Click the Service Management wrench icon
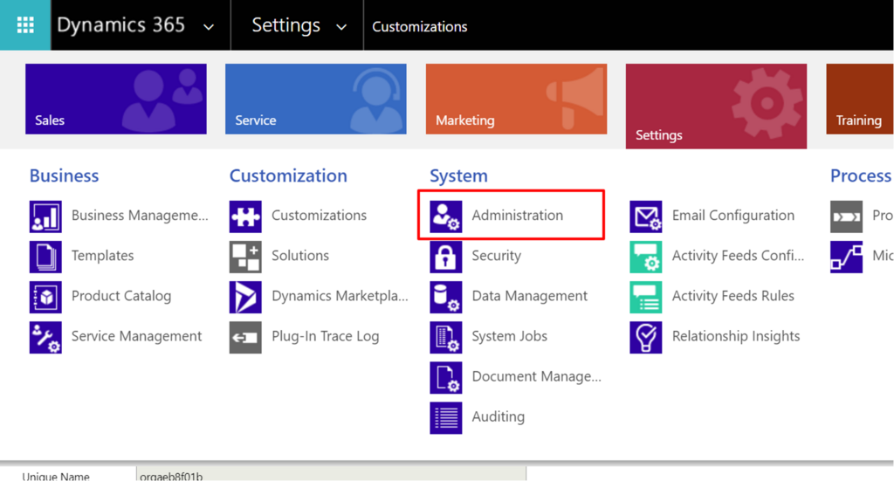Viewport: 894px width, 481px height. (45, 337)
